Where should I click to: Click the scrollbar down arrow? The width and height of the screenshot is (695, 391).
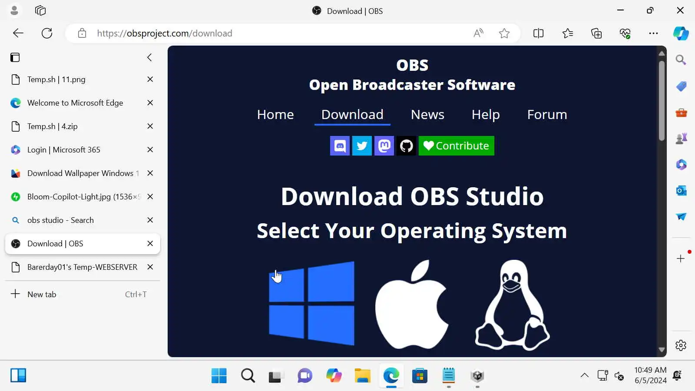(x=662, y=350)
